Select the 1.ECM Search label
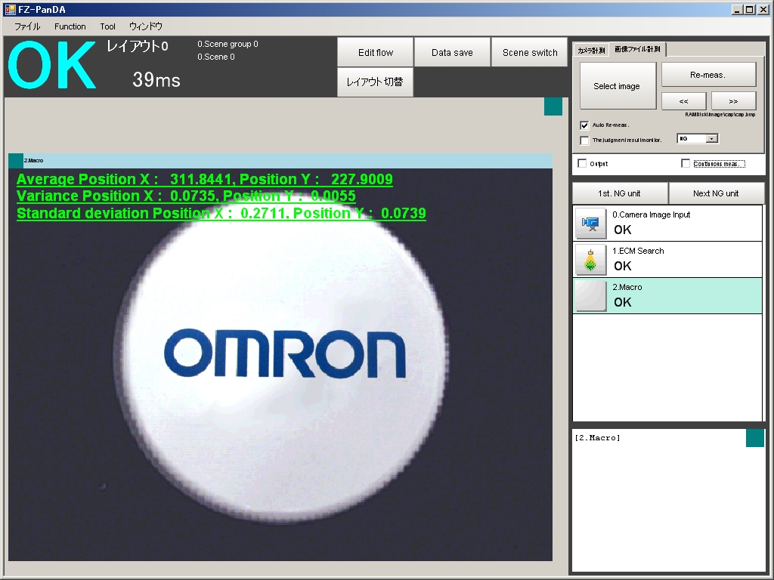The width and height of the screenshot is (774, 580). tap(638, 251)
